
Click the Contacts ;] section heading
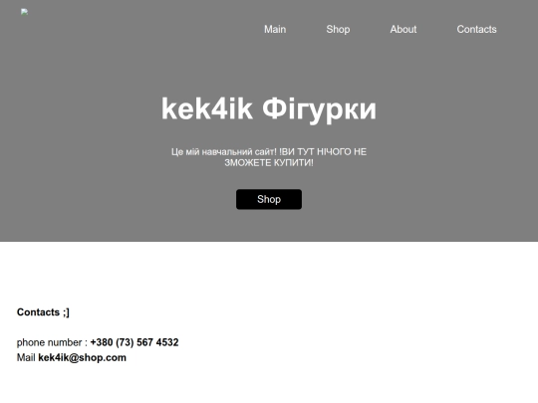(43, 312)
